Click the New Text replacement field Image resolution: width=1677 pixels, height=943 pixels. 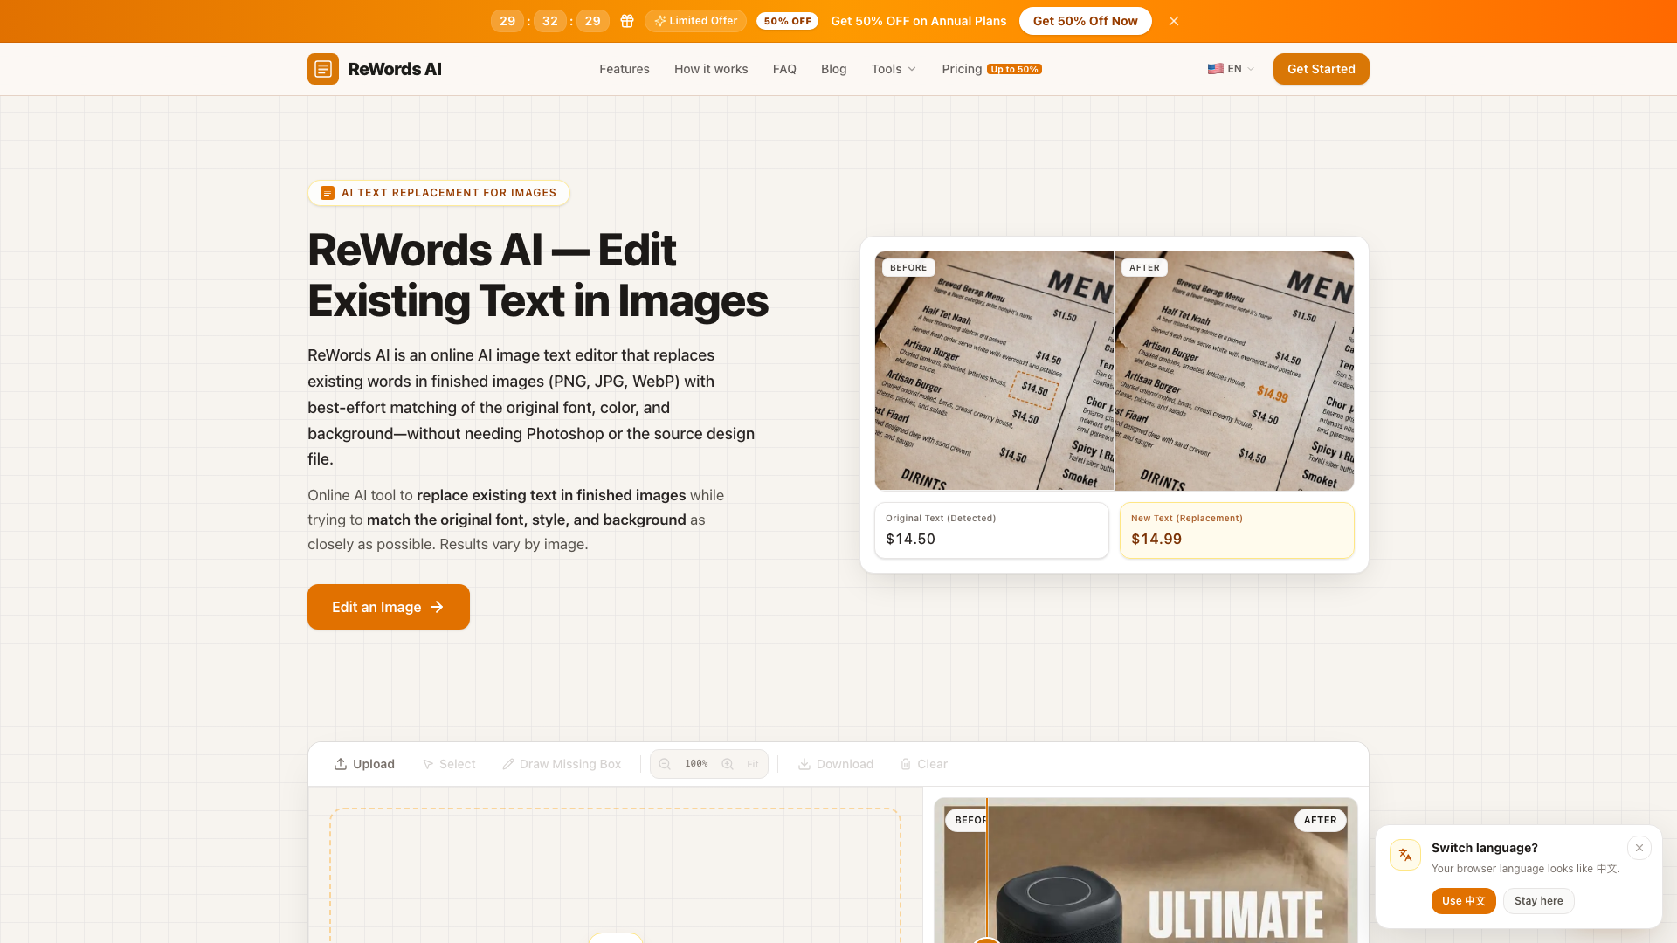pyautogui.click(x=1237, y=530)
